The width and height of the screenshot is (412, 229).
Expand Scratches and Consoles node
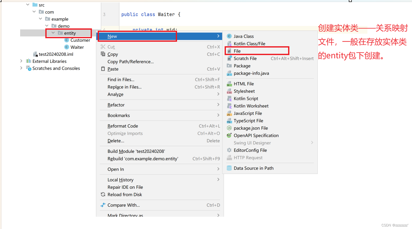21,68
